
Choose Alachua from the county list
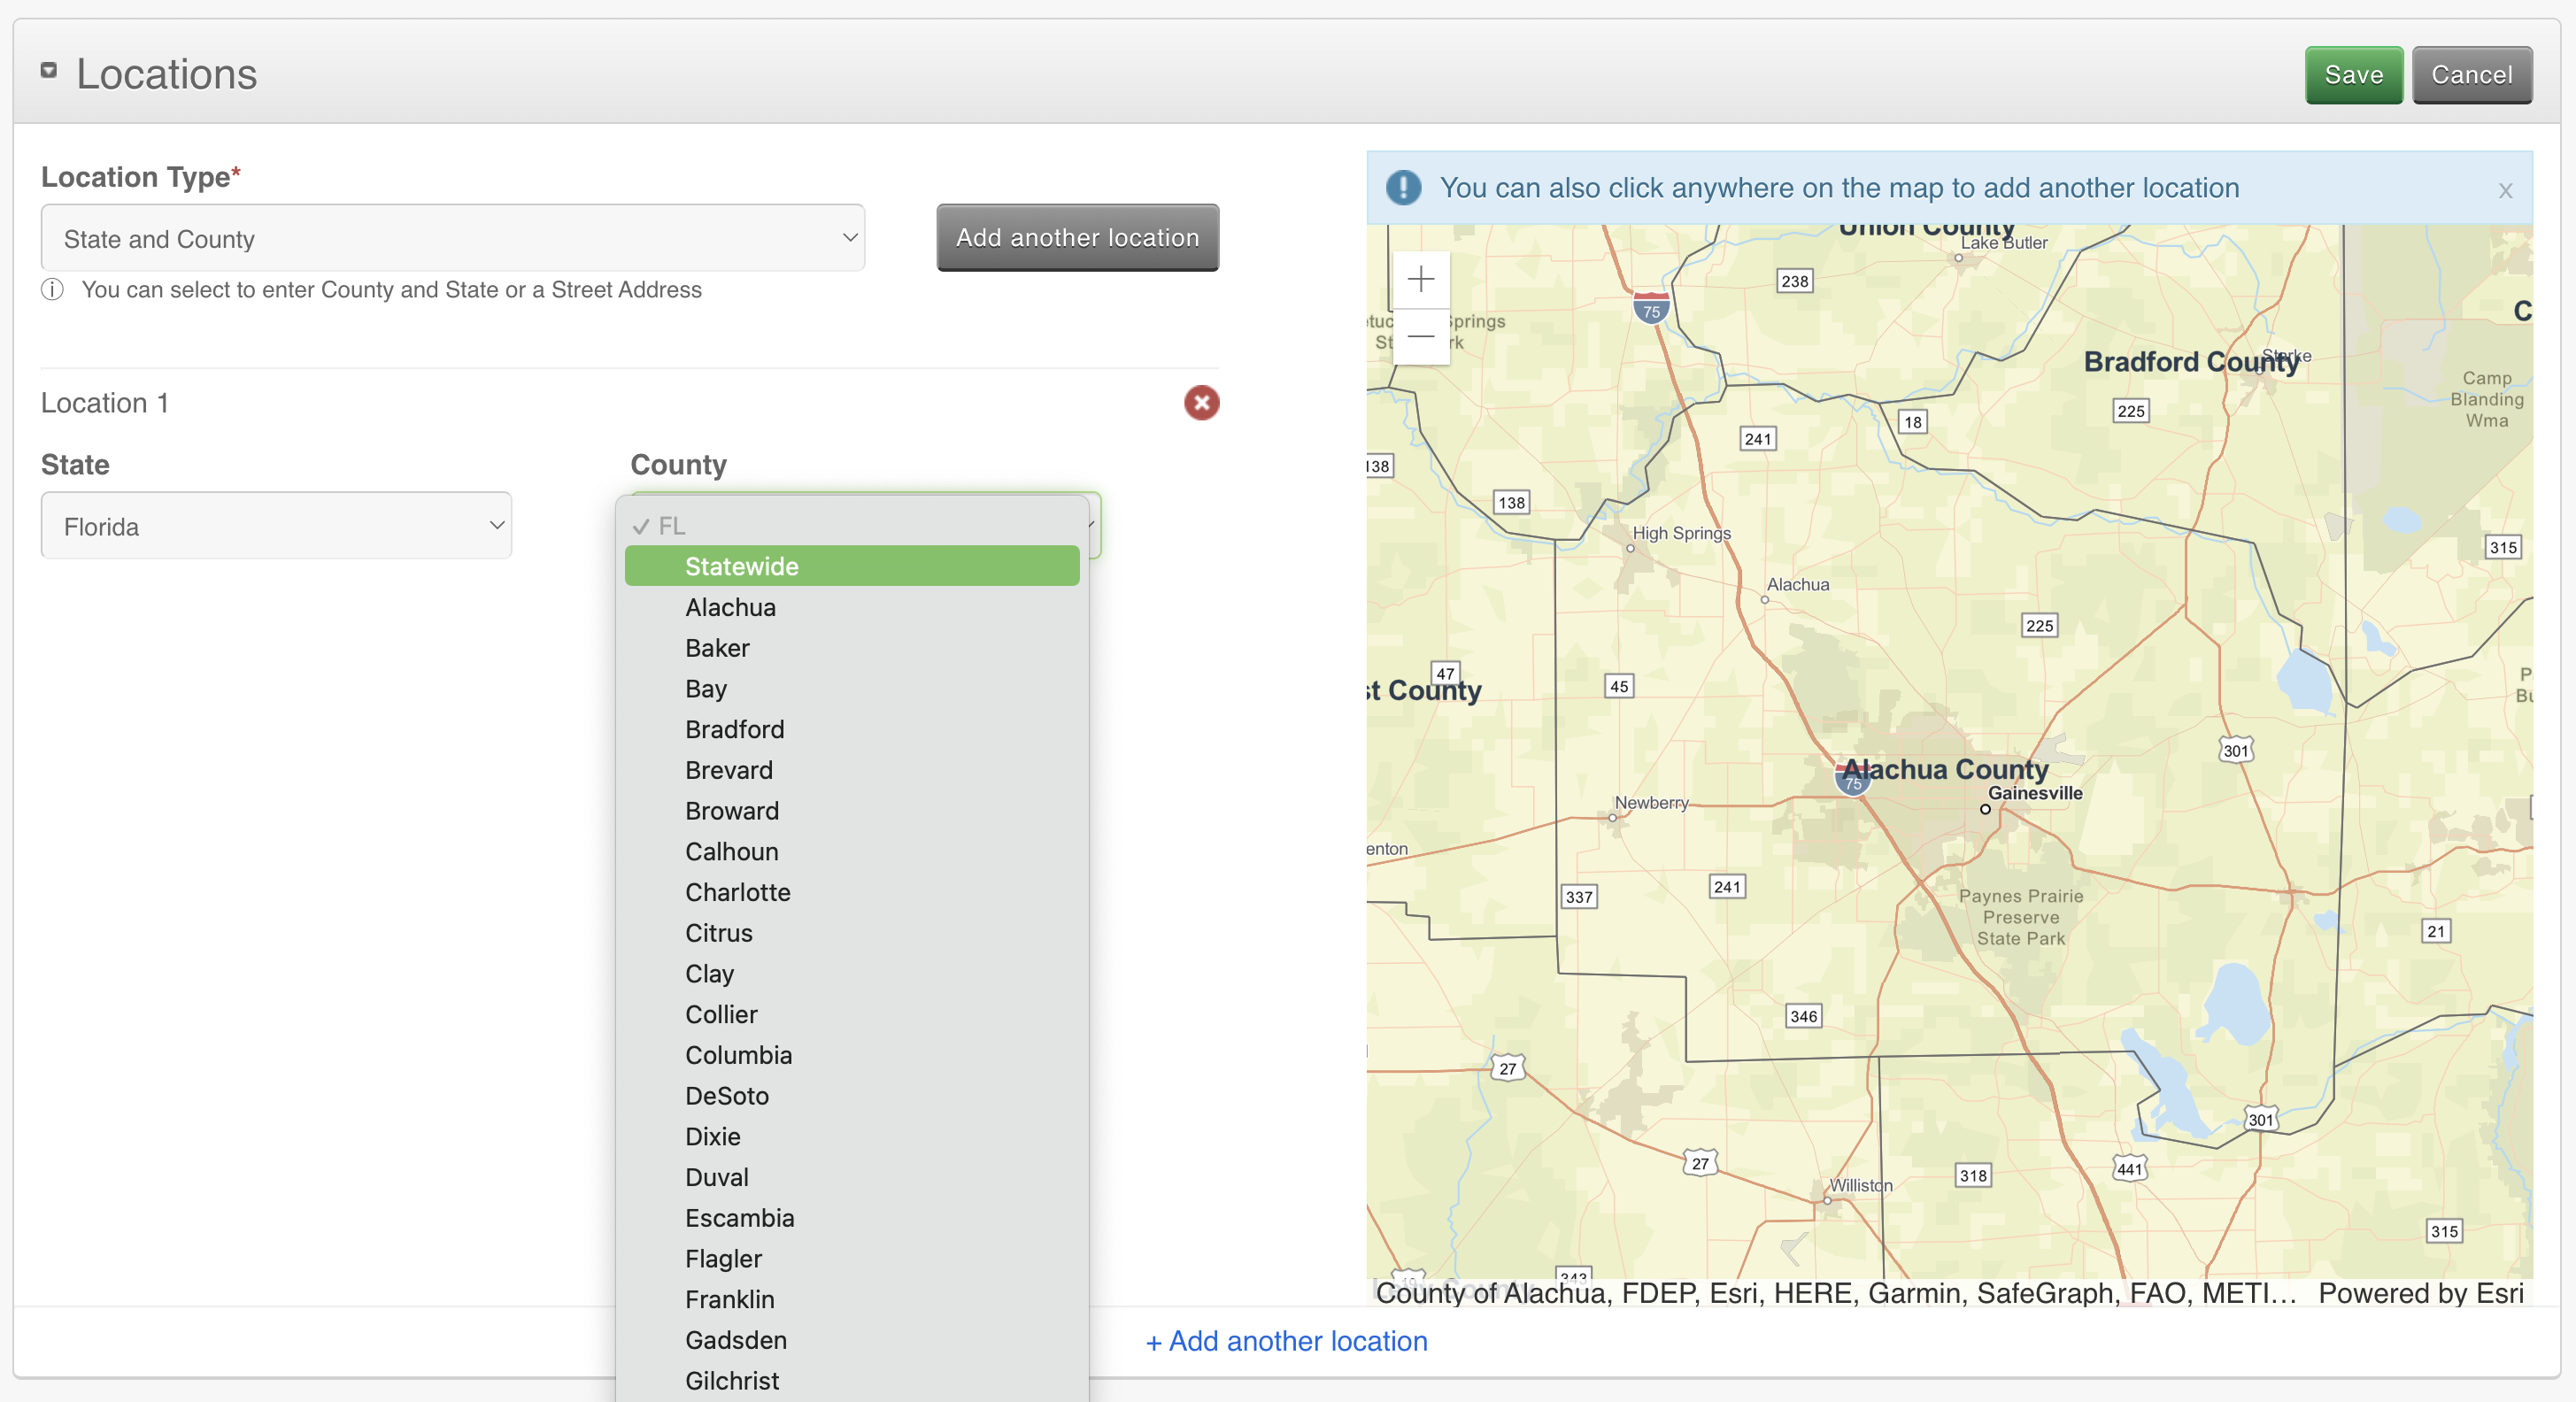[x=730, y=607]
